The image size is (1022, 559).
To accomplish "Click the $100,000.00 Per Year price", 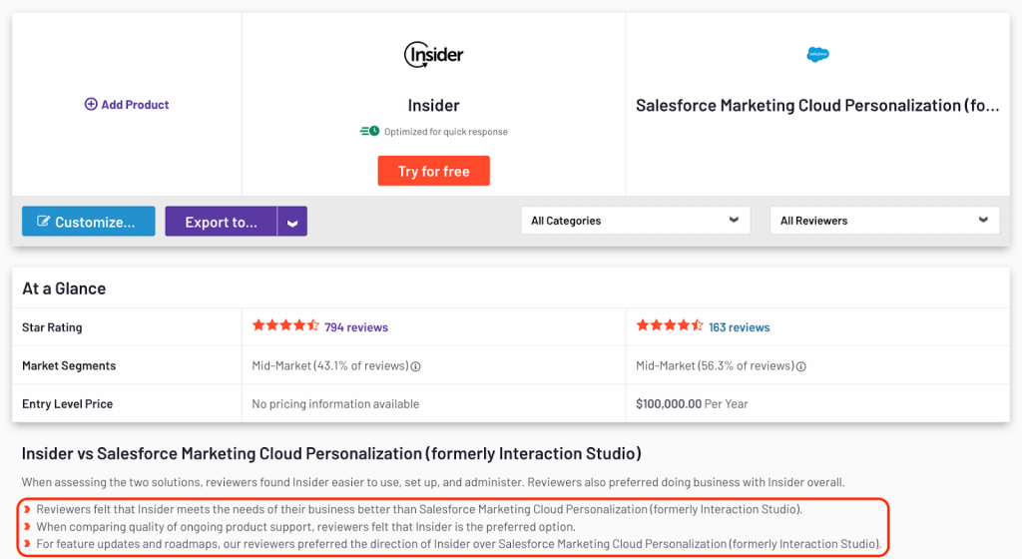I will tap(692, 404).
